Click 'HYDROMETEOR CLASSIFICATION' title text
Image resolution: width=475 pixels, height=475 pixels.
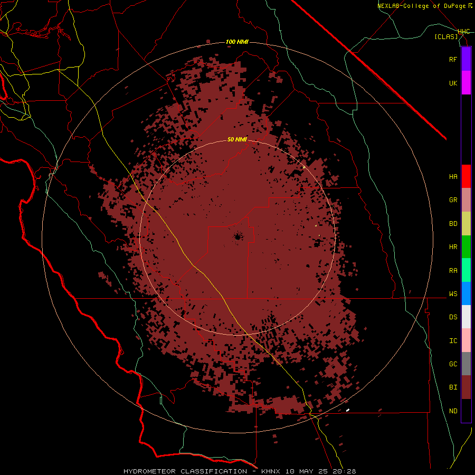click(x=185, y=471)
